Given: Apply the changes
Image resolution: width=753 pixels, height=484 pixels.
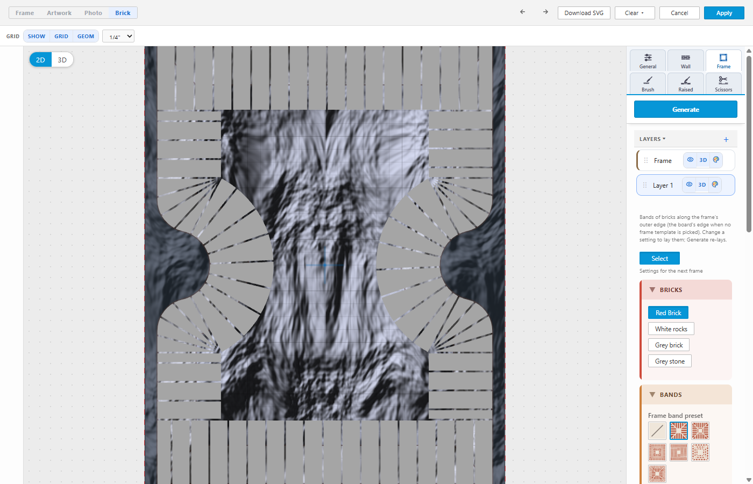Looking at the screenshot, I should (x=724, y=13).
